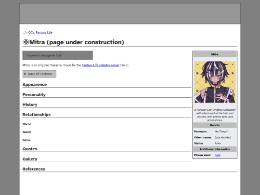
Task: Click the Pronouns label in infobox
Action: point(200,131)
